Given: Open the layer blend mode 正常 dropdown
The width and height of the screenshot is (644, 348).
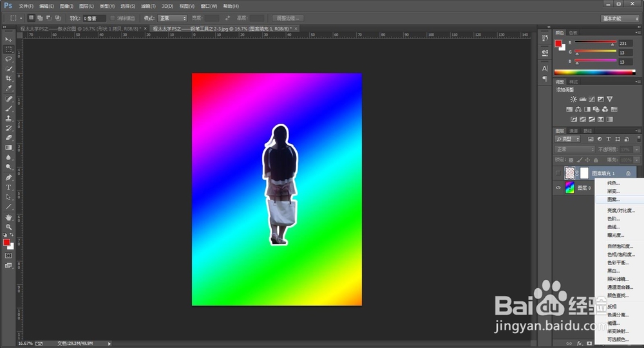Looking at the screenshot, I should point(574,149).
